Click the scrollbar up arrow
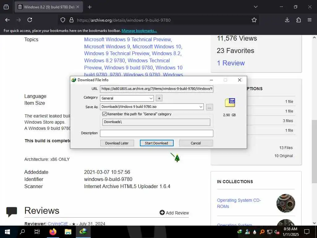This screenshot has height=238, width=317. pyautogui.click(x=314, y=37)
